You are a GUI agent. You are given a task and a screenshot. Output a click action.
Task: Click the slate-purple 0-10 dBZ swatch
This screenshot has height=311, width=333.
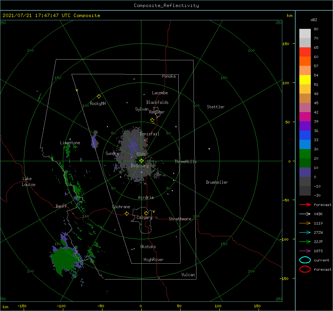pyautogui.click(x=305, y=172)
